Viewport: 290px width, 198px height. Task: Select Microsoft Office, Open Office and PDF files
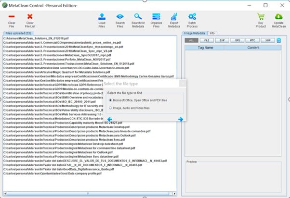[x=111, y=100]
